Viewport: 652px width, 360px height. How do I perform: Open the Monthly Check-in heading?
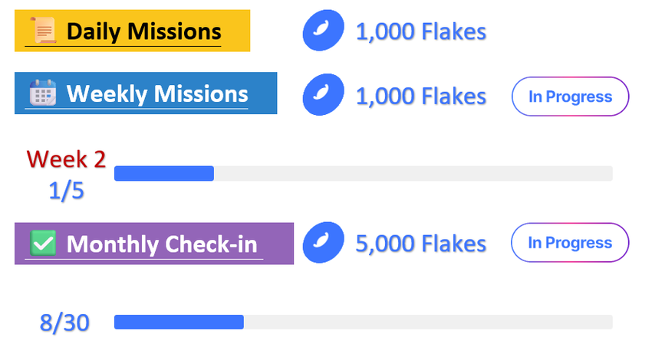162,244
